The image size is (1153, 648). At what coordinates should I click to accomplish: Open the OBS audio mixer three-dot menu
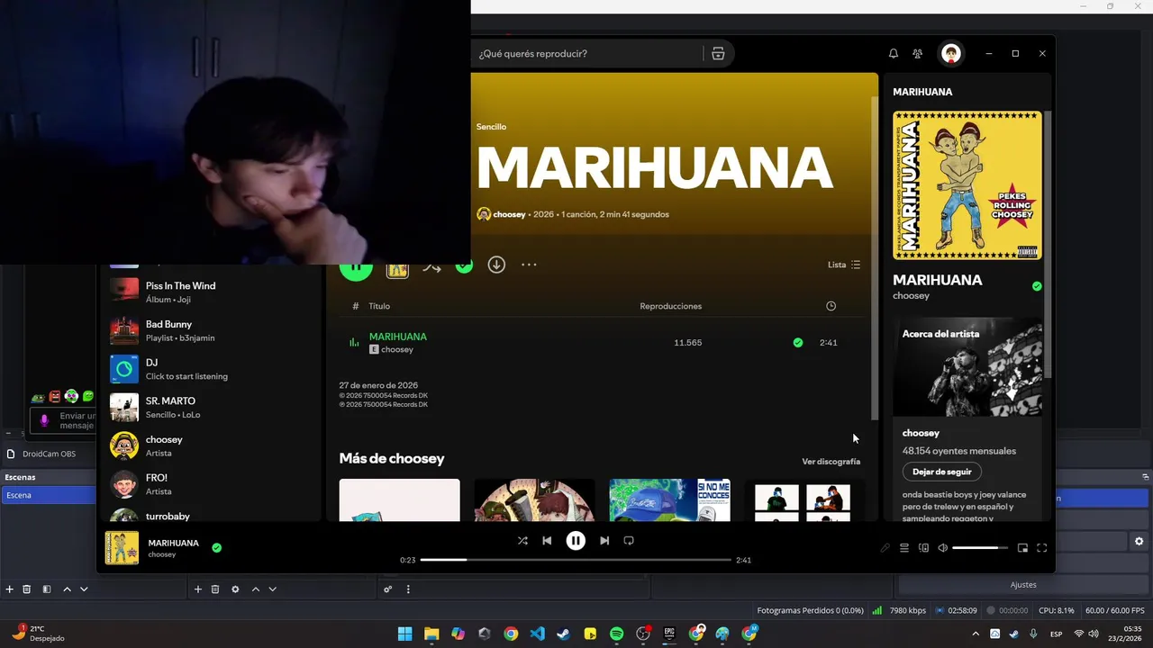pos(408,589)
